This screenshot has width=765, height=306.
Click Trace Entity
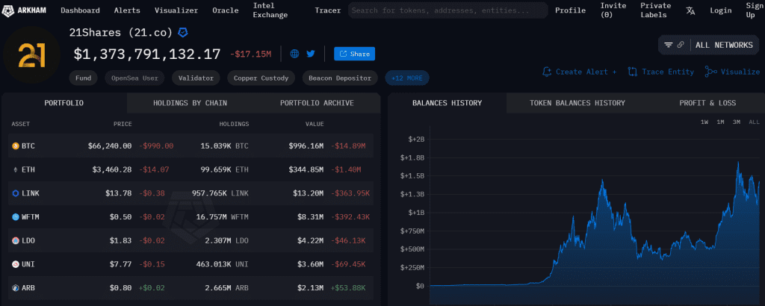click(x=661, y=72)
